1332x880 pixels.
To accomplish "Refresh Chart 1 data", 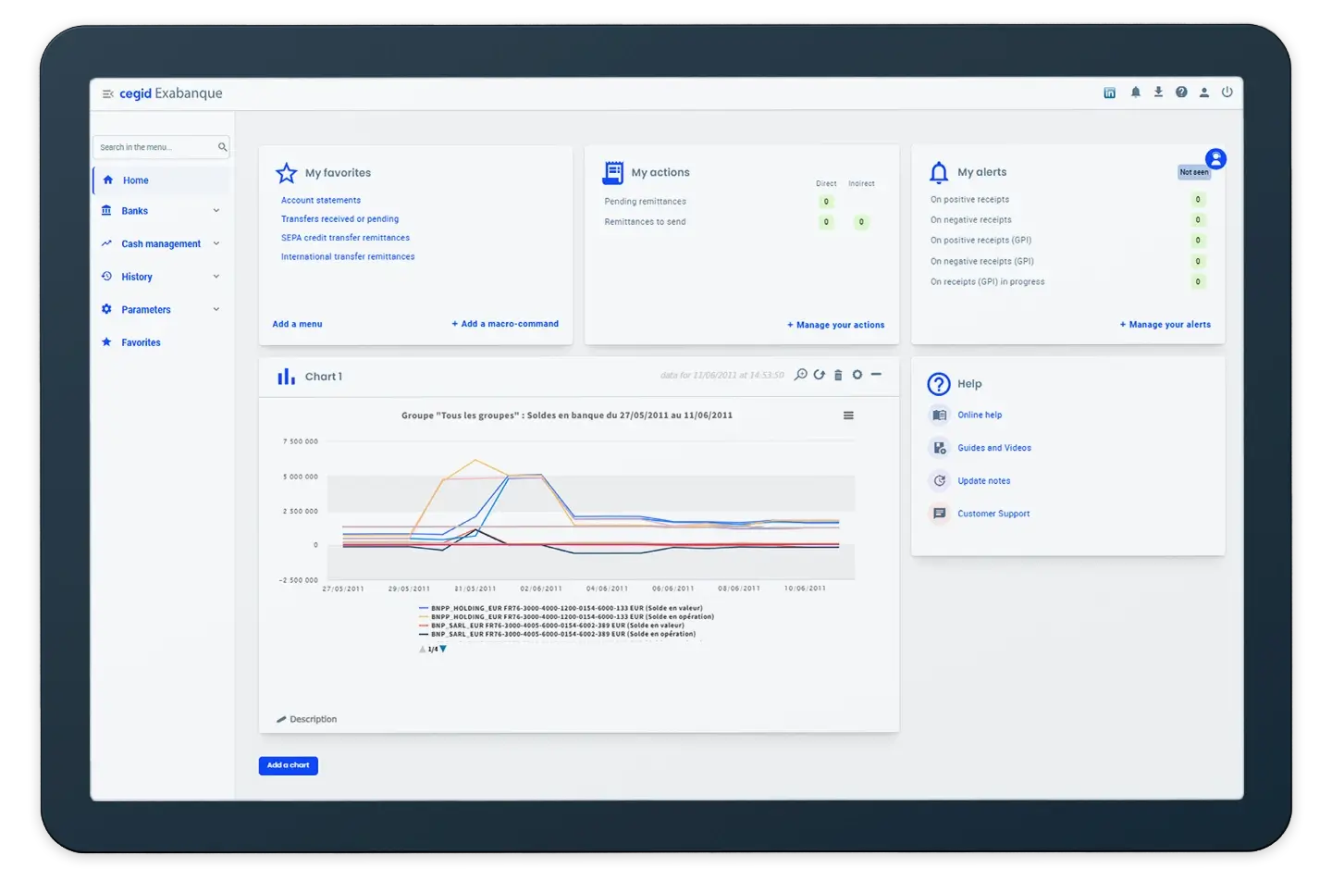I will click(x=820, y=375).
